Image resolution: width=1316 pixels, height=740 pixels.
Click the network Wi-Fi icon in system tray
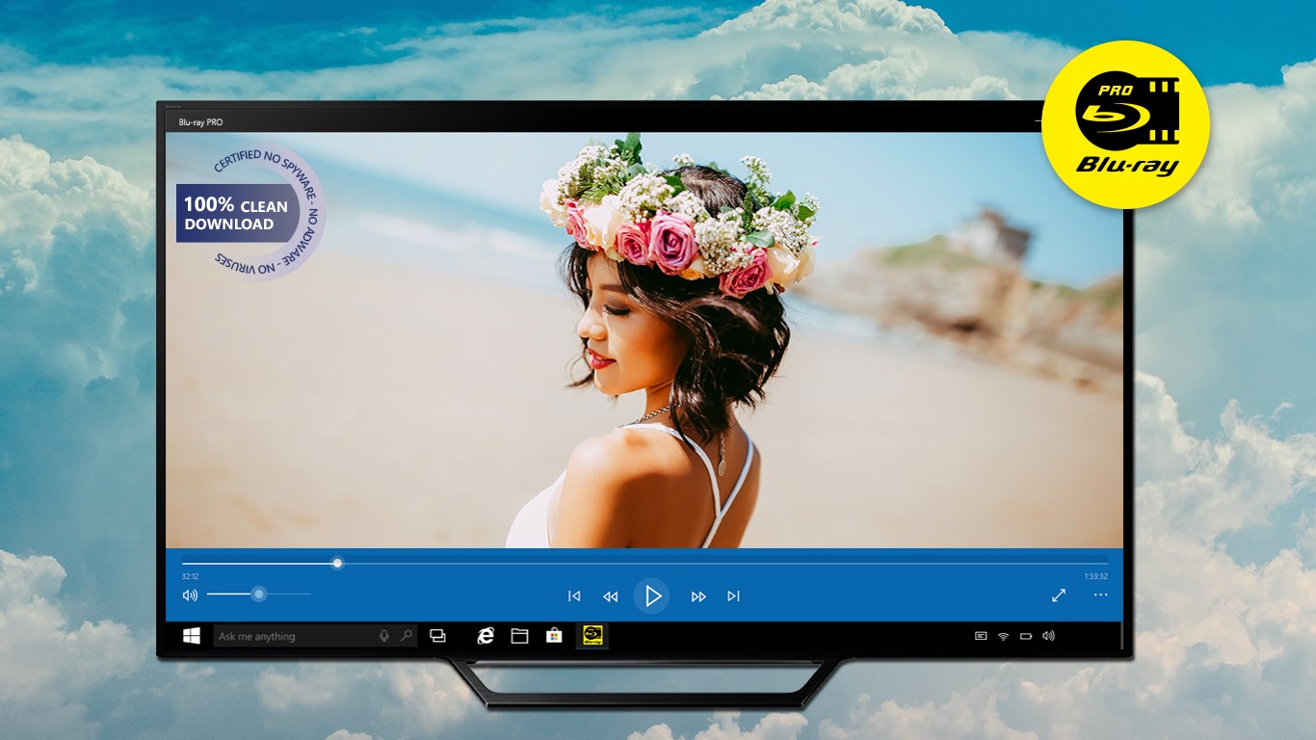1003,636
